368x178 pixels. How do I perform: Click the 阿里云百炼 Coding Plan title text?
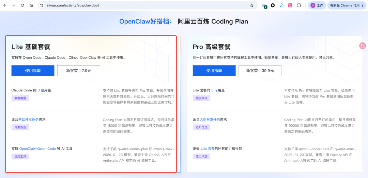pos(213,21)
